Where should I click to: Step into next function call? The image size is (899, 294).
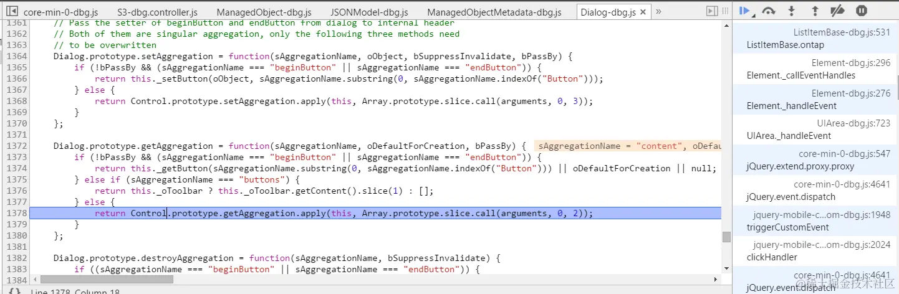point(791,11)
